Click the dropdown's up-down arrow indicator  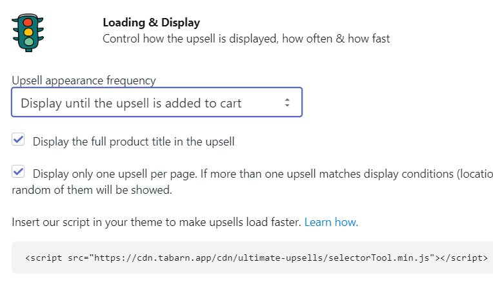(287, 102)
